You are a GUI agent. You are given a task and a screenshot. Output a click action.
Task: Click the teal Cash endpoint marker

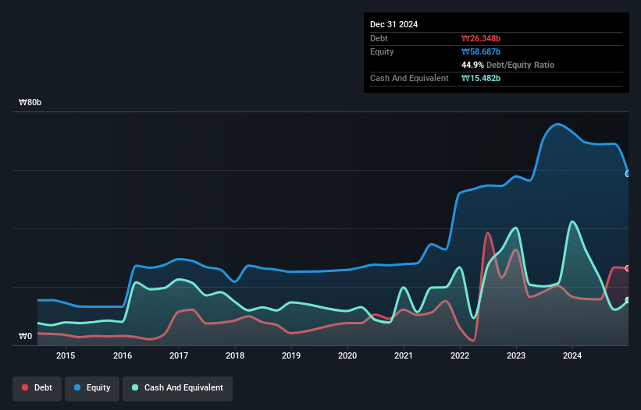coord(628,300)
